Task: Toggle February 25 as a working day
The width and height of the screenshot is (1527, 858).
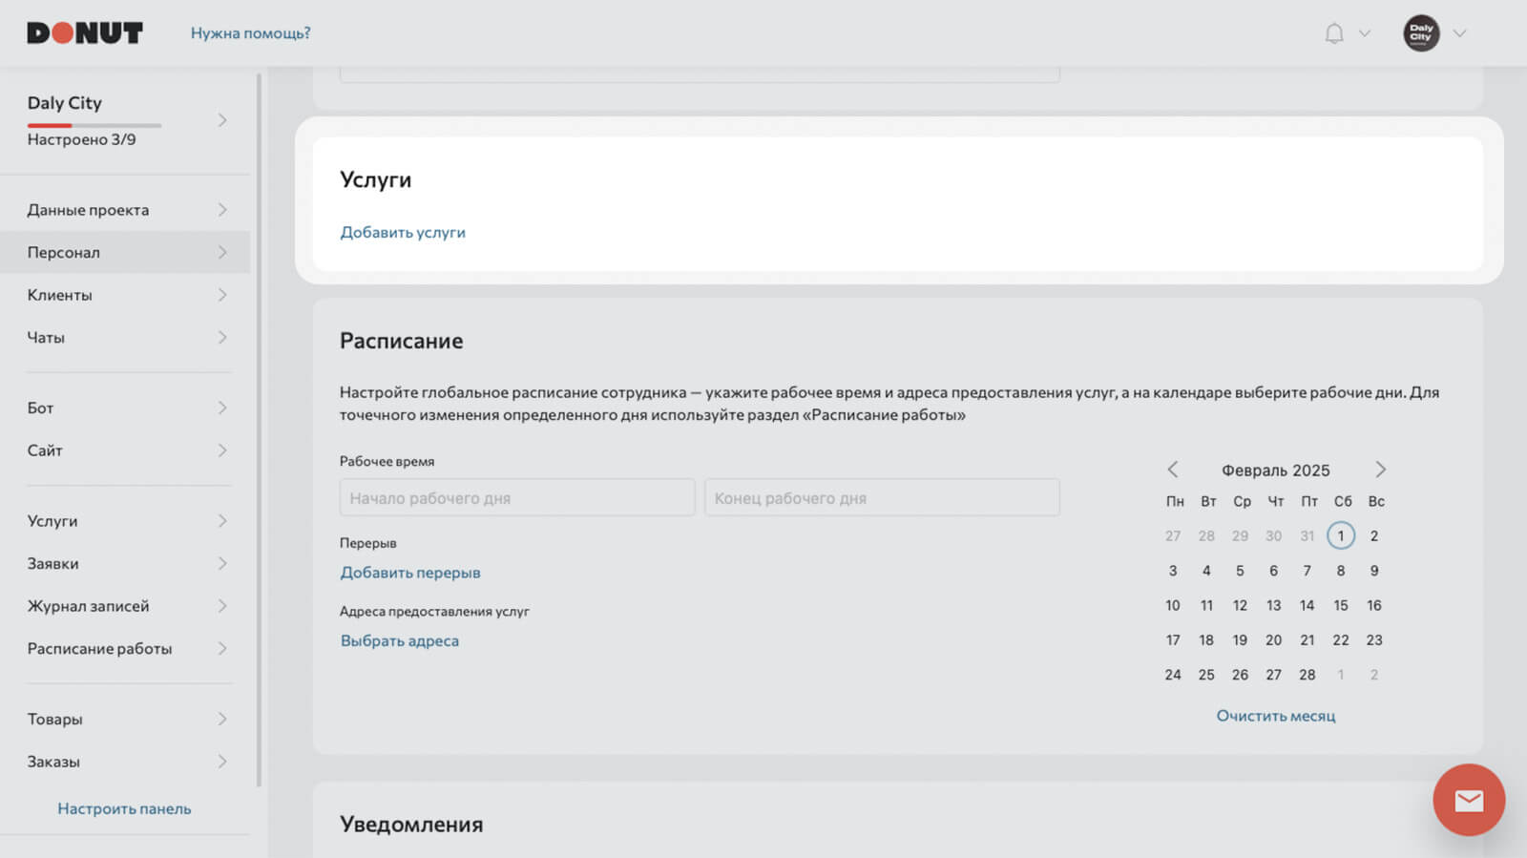Action: coord(1206,675)
